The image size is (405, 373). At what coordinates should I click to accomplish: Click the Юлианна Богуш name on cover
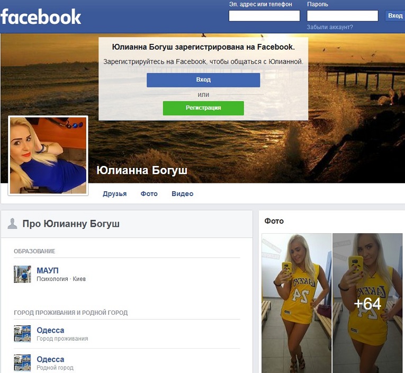coord(142,171)
